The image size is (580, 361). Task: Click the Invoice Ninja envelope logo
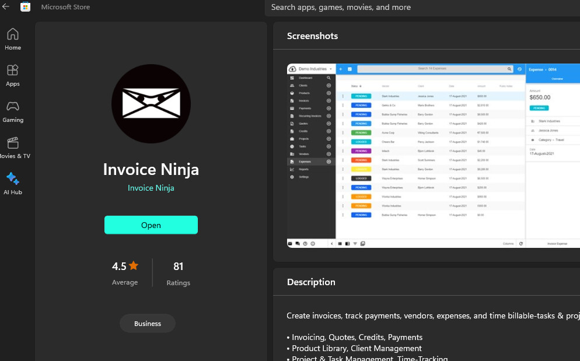click(x=151, y=104)
